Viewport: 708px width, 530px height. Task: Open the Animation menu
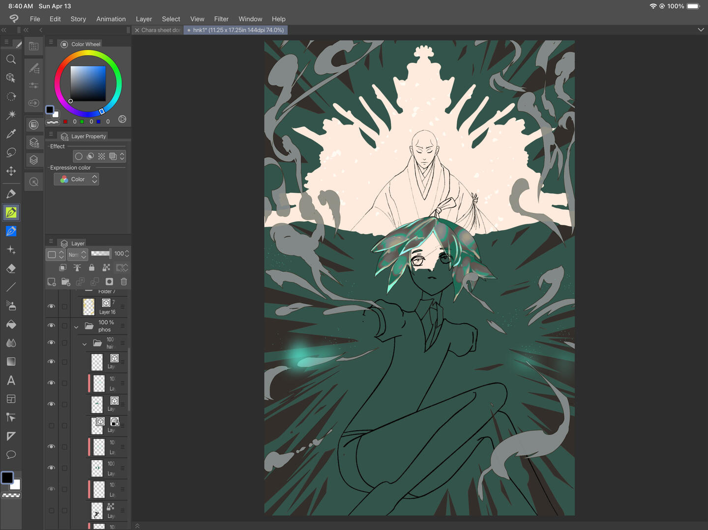pos(111,19)
